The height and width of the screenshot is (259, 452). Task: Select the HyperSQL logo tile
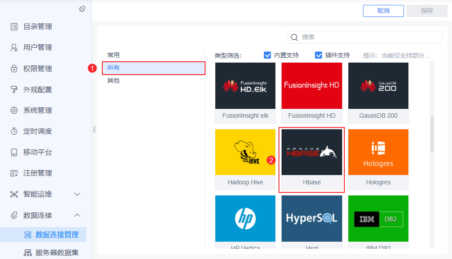311,219
